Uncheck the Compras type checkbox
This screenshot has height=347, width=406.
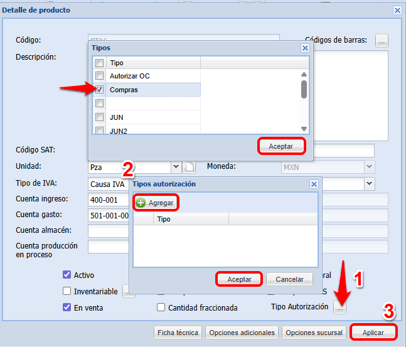click(x=99, y=90)
